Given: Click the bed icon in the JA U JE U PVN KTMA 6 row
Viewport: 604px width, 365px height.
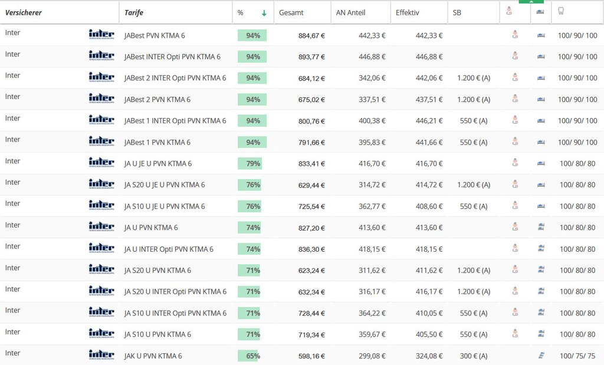Looking at the screenshot, I should [541, 163].
